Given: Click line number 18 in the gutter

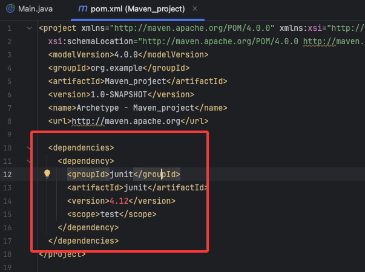Looking at the screenshot, I should coord(7,254).
